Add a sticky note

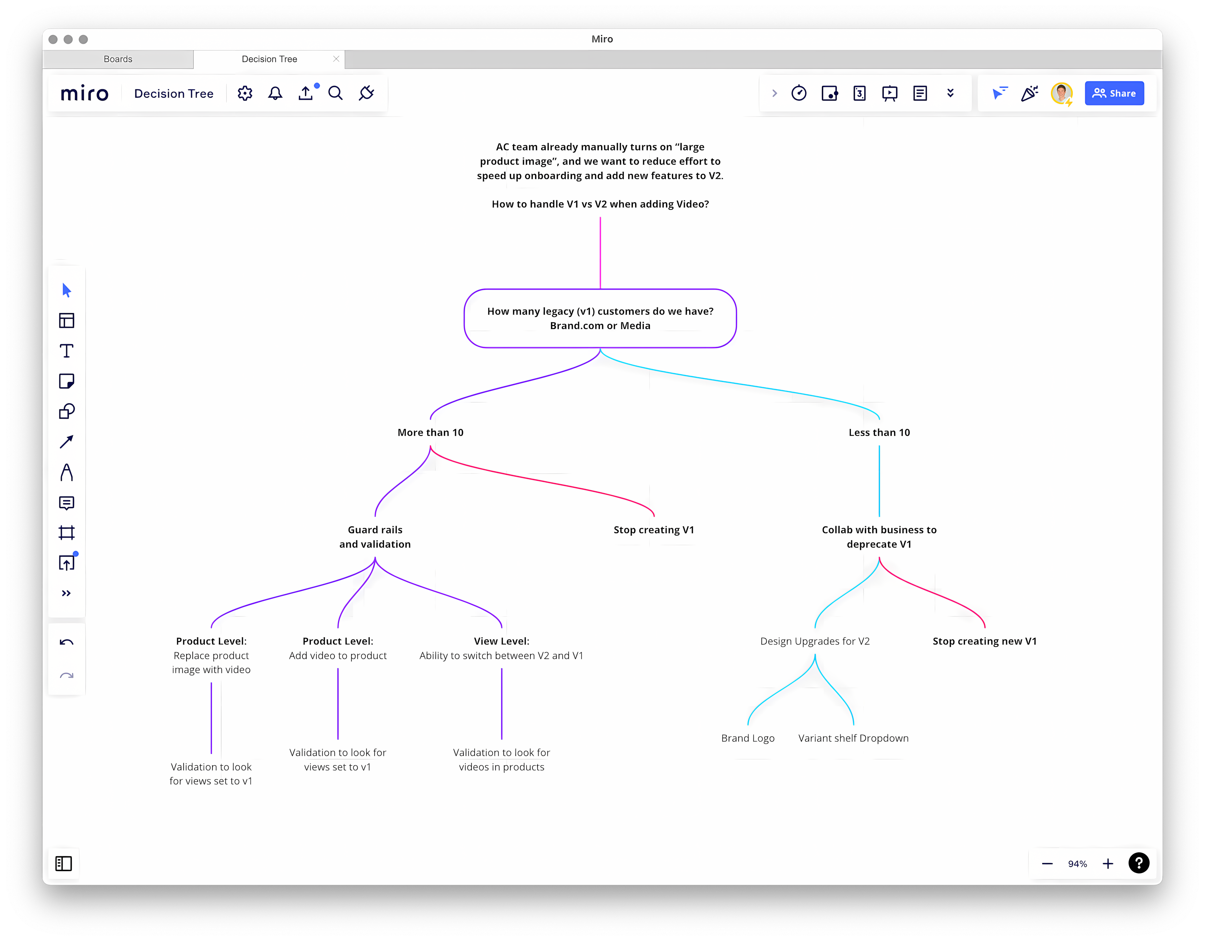click(x=67, y=381)
